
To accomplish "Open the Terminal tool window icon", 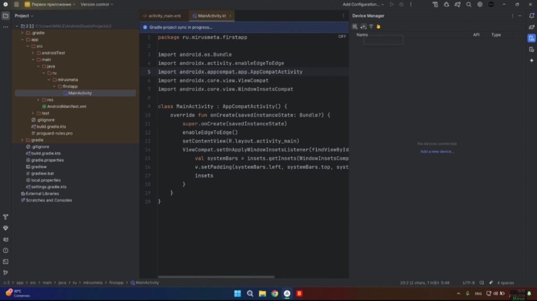I will (6, 261).
